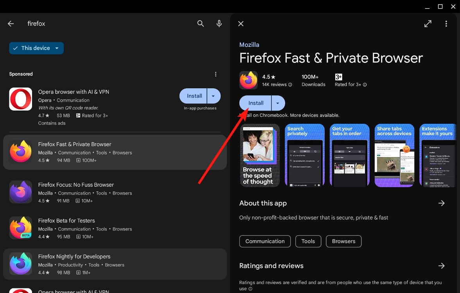Select the Communication category chip
Image resolution: width=460 pixels, height=293 pixels.
(x=265, y=241)
